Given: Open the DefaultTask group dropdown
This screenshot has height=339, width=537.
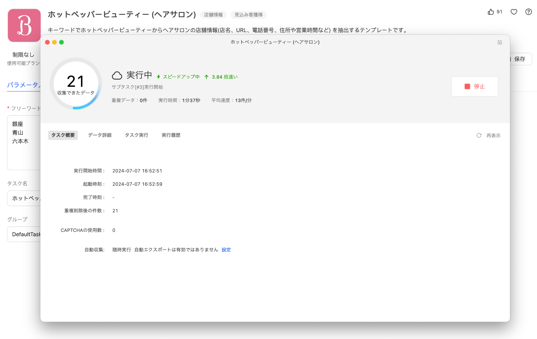Looking at the screenshot, I should 24,234.
